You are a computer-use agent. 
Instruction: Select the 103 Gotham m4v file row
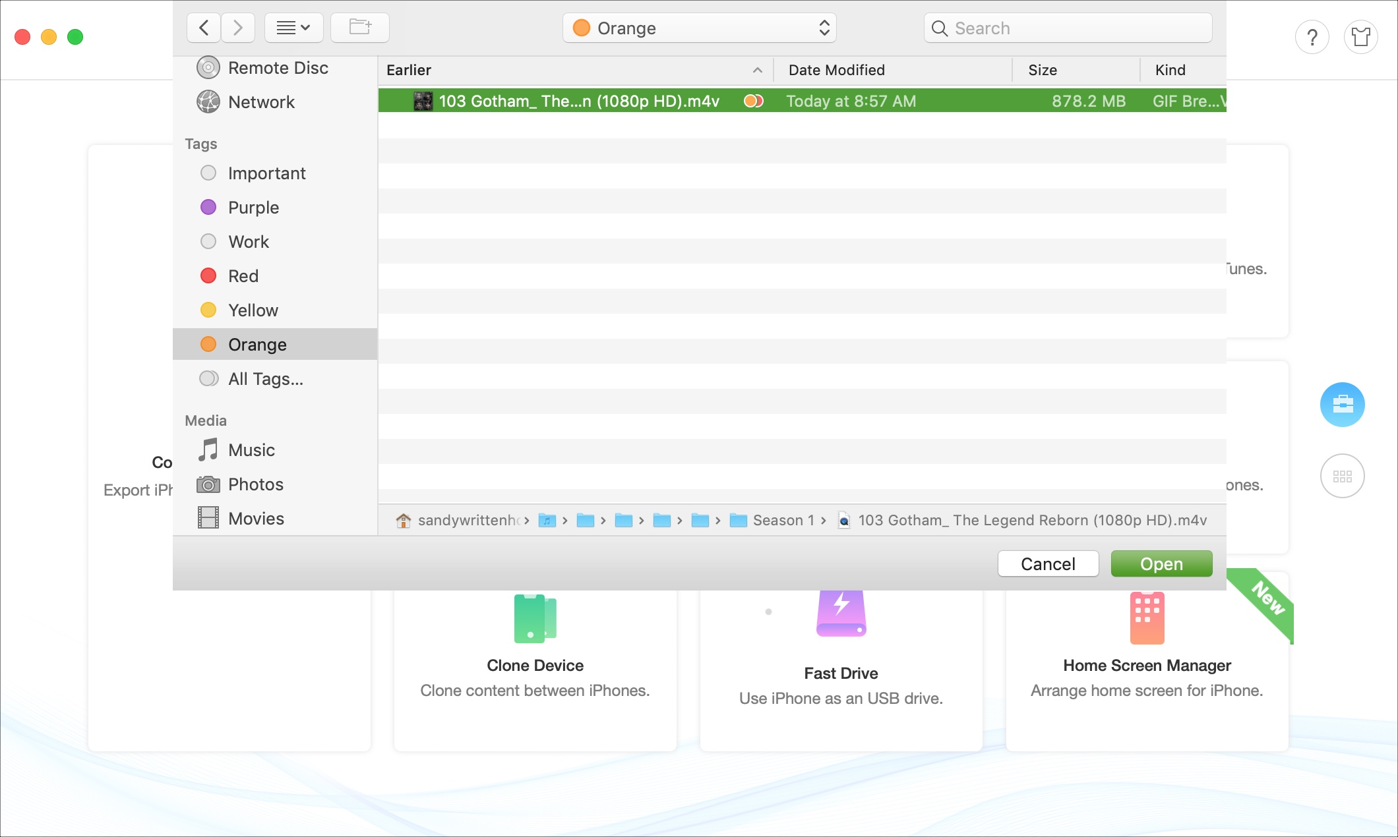579,101
